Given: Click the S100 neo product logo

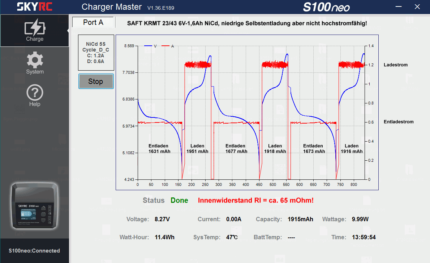Looking at the screenshot, I should (x=326, y=7).
